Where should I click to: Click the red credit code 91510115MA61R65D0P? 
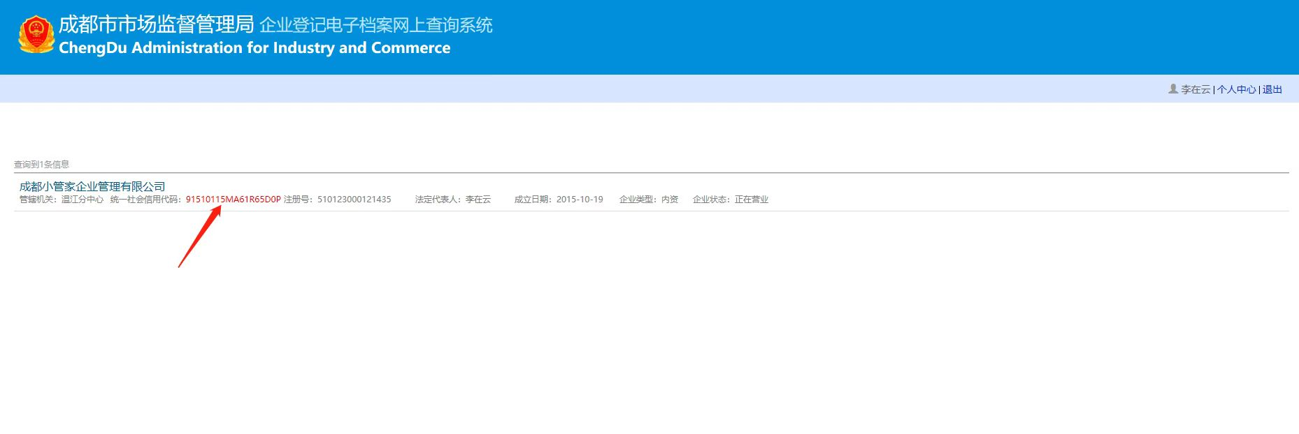tap(233, 200)
